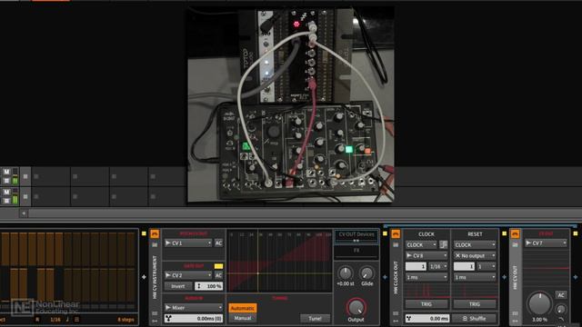
Task: Adjust the 3.00 % CV value knob
Action: pyautogui.click(x=539, y=303)
